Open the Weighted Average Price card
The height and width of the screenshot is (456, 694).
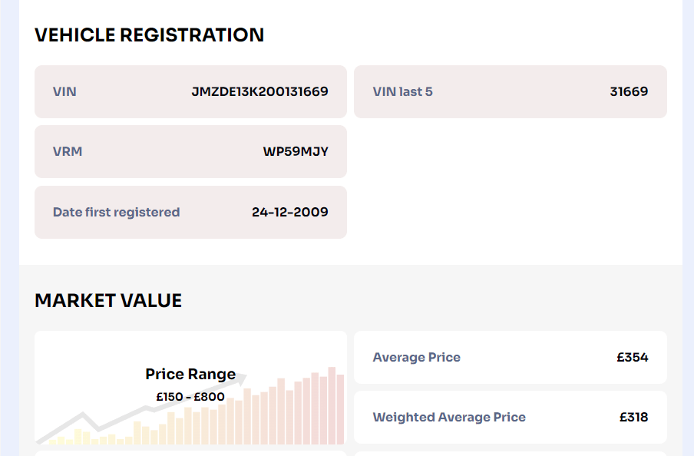pyautogui.click(x=511, y=417)
